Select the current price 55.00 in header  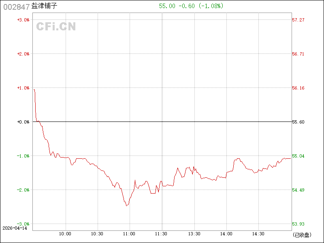pos(167,6)
